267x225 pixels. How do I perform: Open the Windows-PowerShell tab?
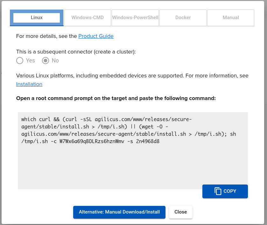tap(135, 18)
